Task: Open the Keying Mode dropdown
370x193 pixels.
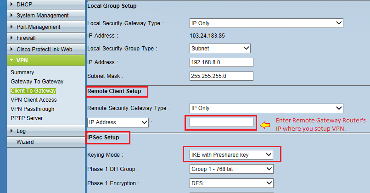Action: pos(231,155)
